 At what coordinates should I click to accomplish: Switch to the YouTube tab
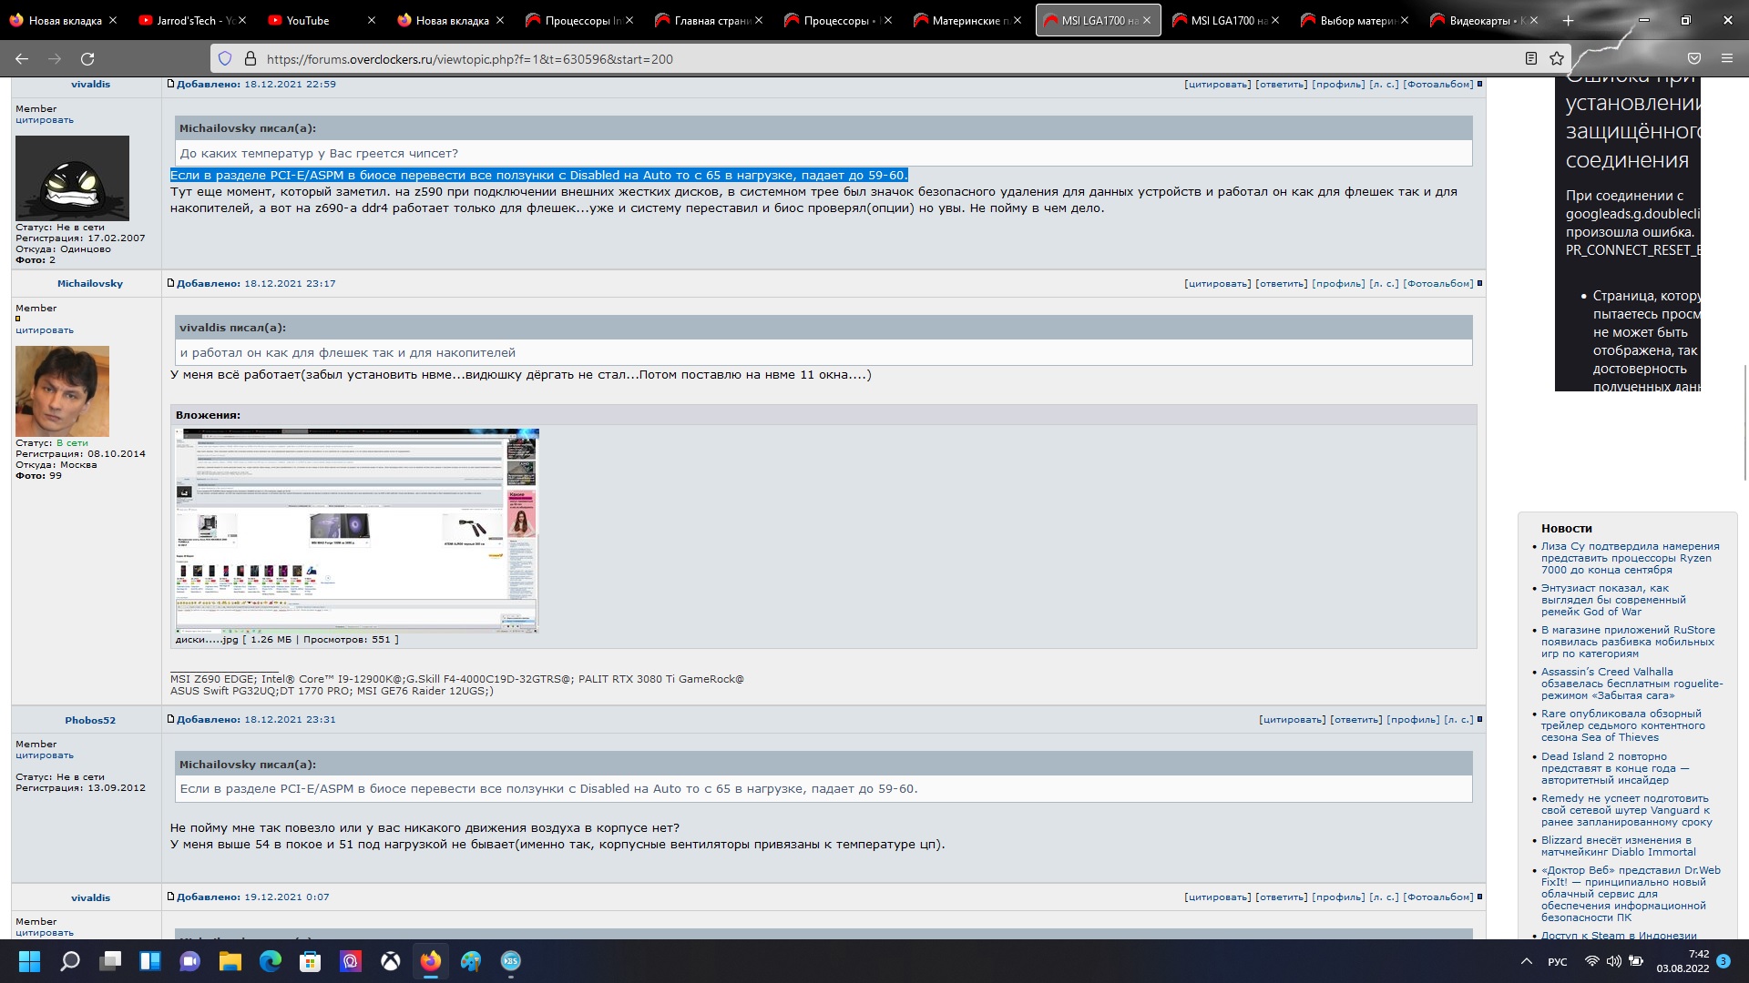tap(308, 20)
